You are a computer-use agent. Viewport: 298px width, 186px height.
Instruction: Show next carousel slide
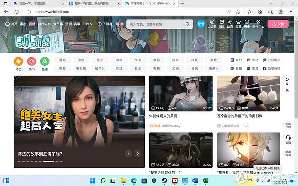pos(138,153)
